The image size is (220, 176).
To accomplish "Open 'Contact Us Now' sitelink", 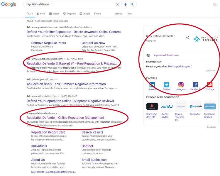I will point(93,43).
